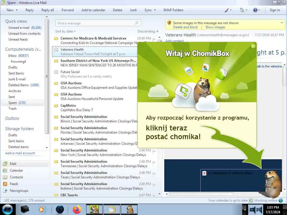This screenshot has height=215, width=287.
Task: Collapse the Computernewb account header
Action: pyautogui.click(x=23, y=49)
